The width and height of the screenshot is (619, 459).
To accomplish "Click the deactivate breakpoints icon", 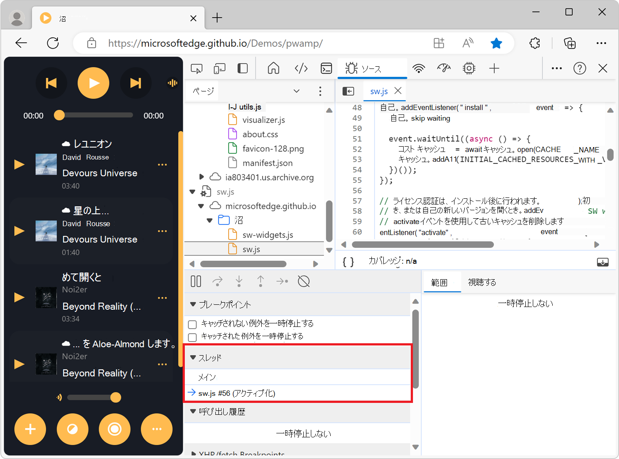I will click(x=304, y=281).
